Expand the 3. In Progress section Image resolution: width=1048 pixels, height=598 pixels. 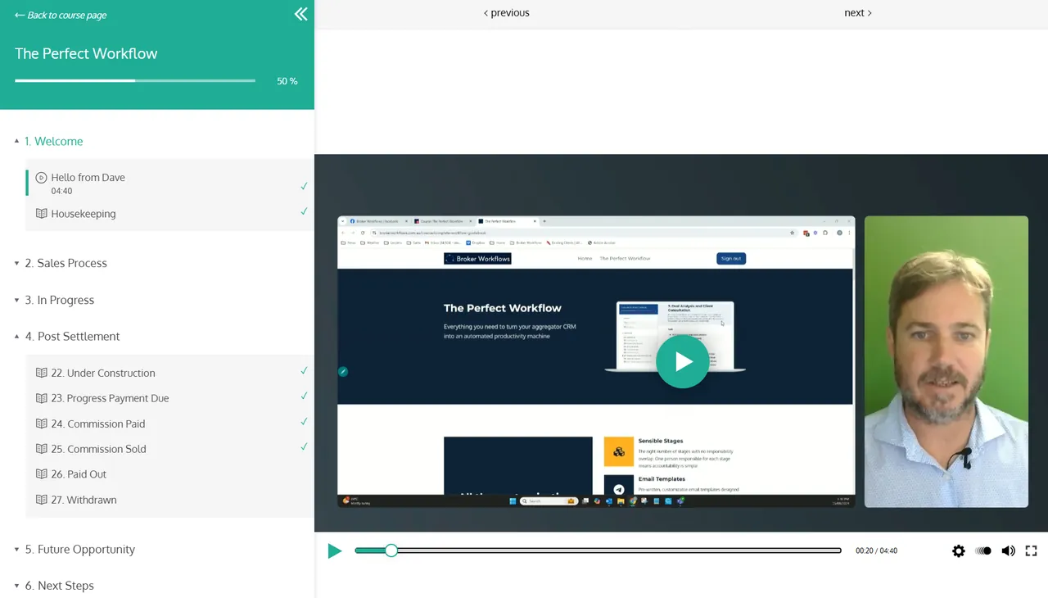point(55,300)
